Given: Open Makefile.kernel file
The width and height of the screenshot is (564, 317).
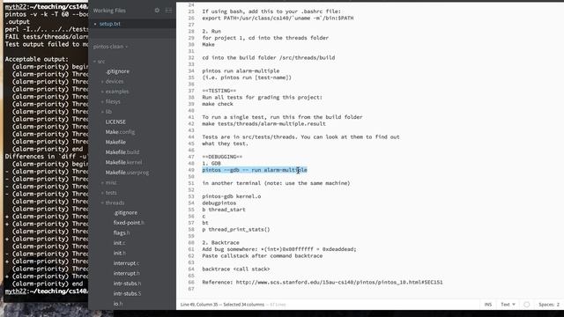Looking at the screenshot, I should tap(123, 162).
